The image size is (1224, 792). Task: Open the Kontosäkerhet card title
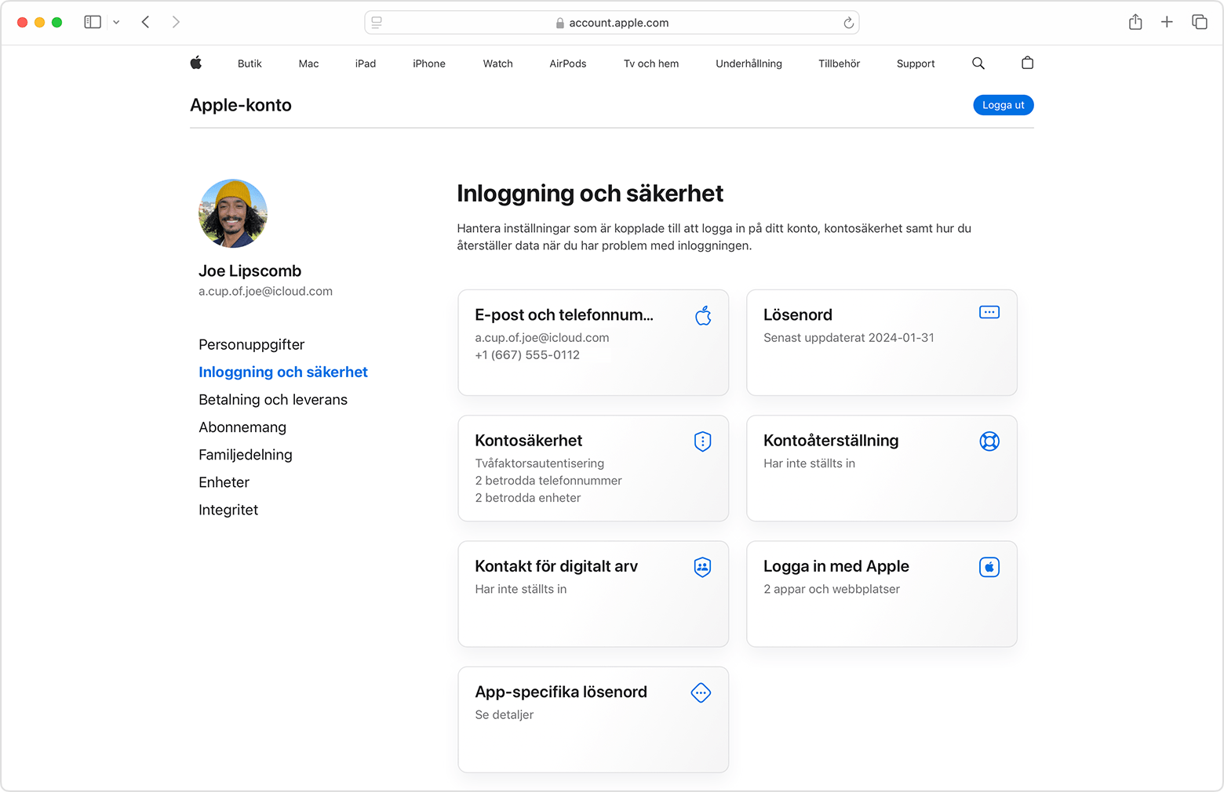[529, 441]
